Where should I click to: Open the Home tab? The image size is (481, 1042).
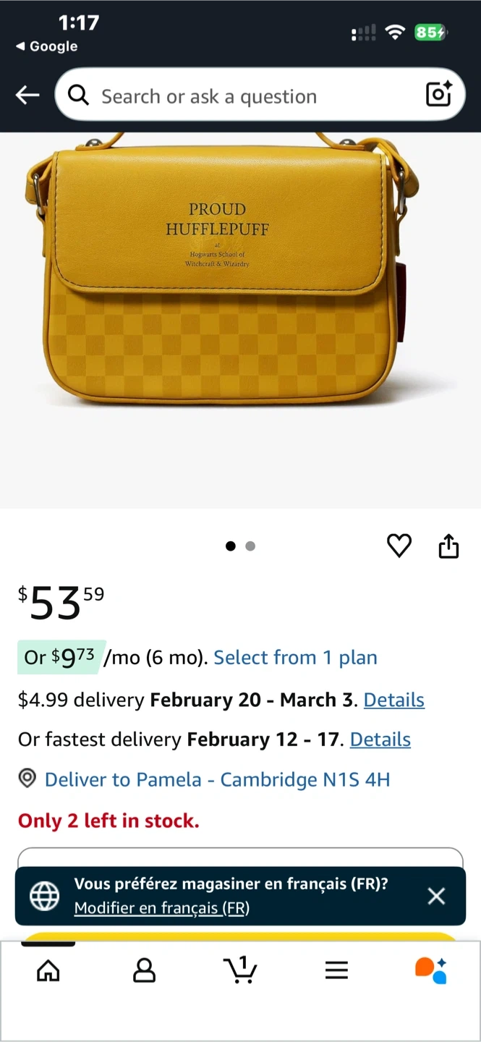click(48, 970)
